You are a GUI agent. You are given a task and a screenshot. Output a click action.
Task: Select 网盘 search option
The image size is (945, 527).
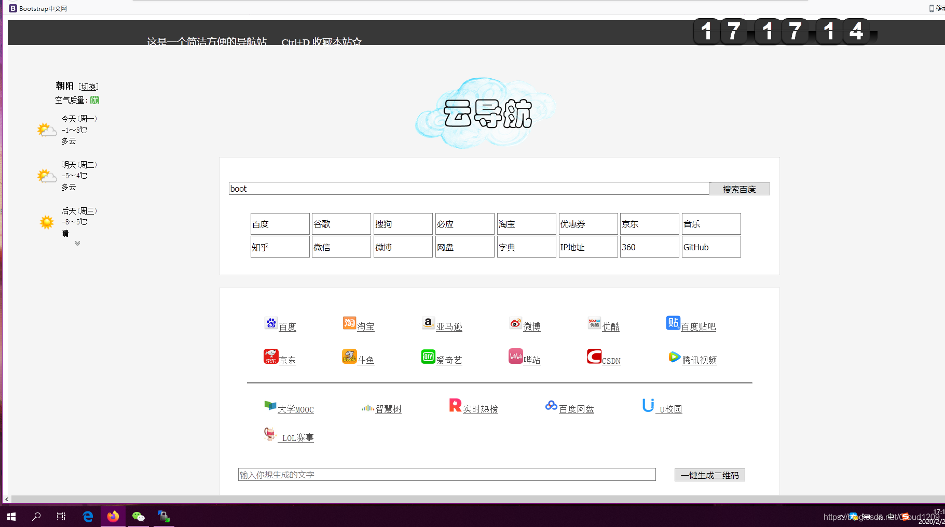click(x=465, y=247)
